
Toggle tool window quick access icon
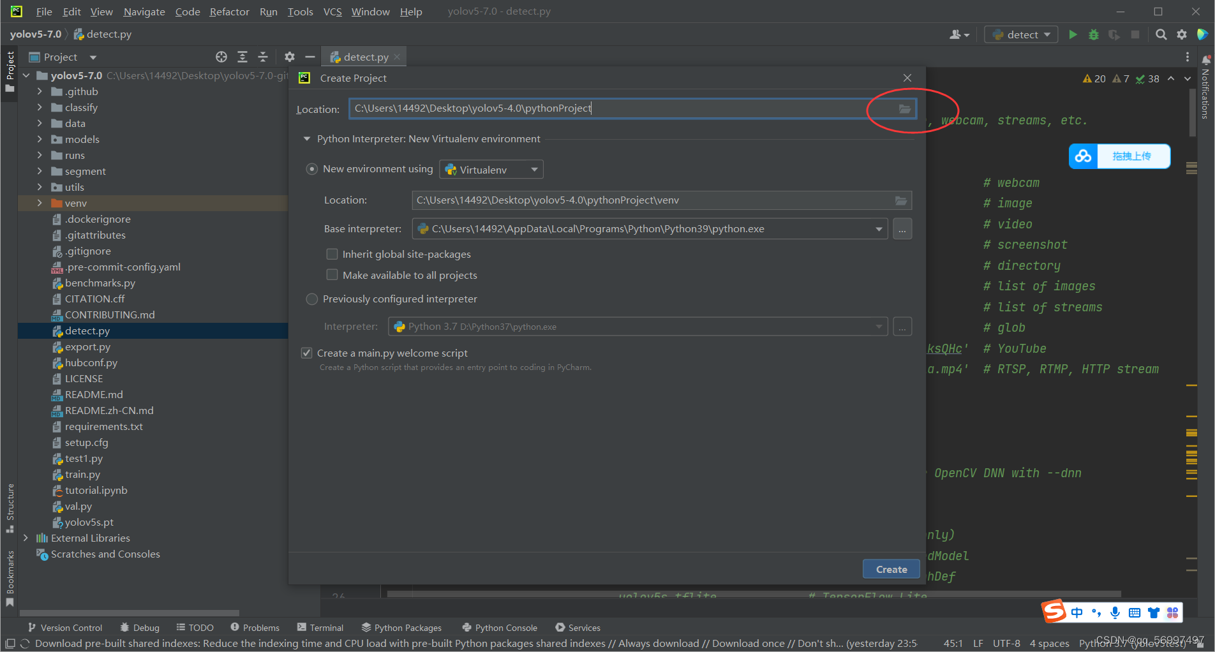click(10, 644)
